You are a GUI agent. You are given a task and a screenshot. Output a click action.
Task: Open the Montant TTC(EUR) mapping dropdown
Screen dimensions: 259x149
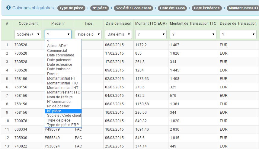[150, 34]
